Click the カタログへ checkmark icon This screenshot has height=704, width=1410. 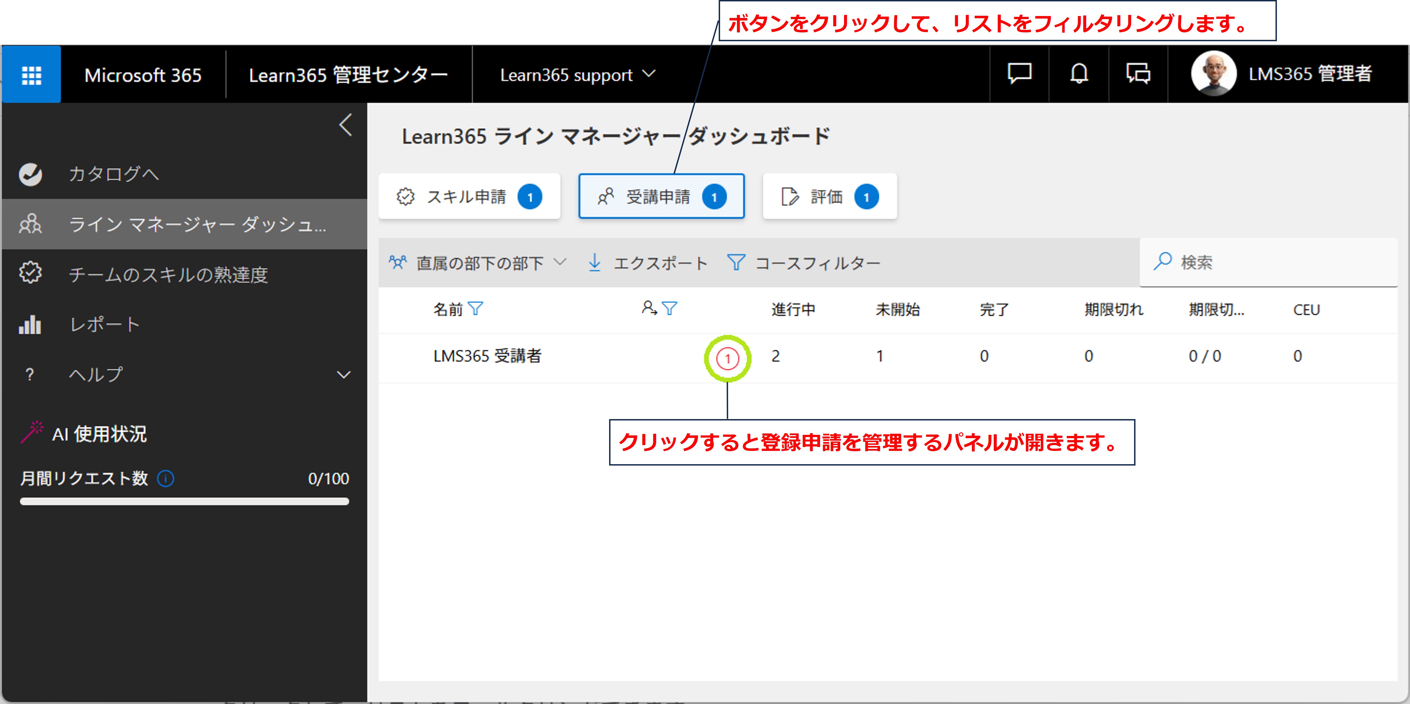click(31, 174)
